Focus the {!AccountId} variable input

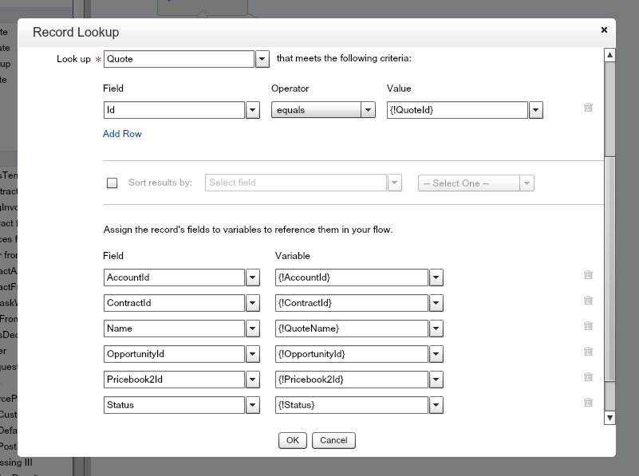tap(352, 277)
